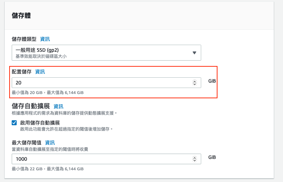Image resolution: width=283 pixels, height=182 pixels.
Task: Decrease 配置儲存 value with down arrow
Action: [194, 84]
